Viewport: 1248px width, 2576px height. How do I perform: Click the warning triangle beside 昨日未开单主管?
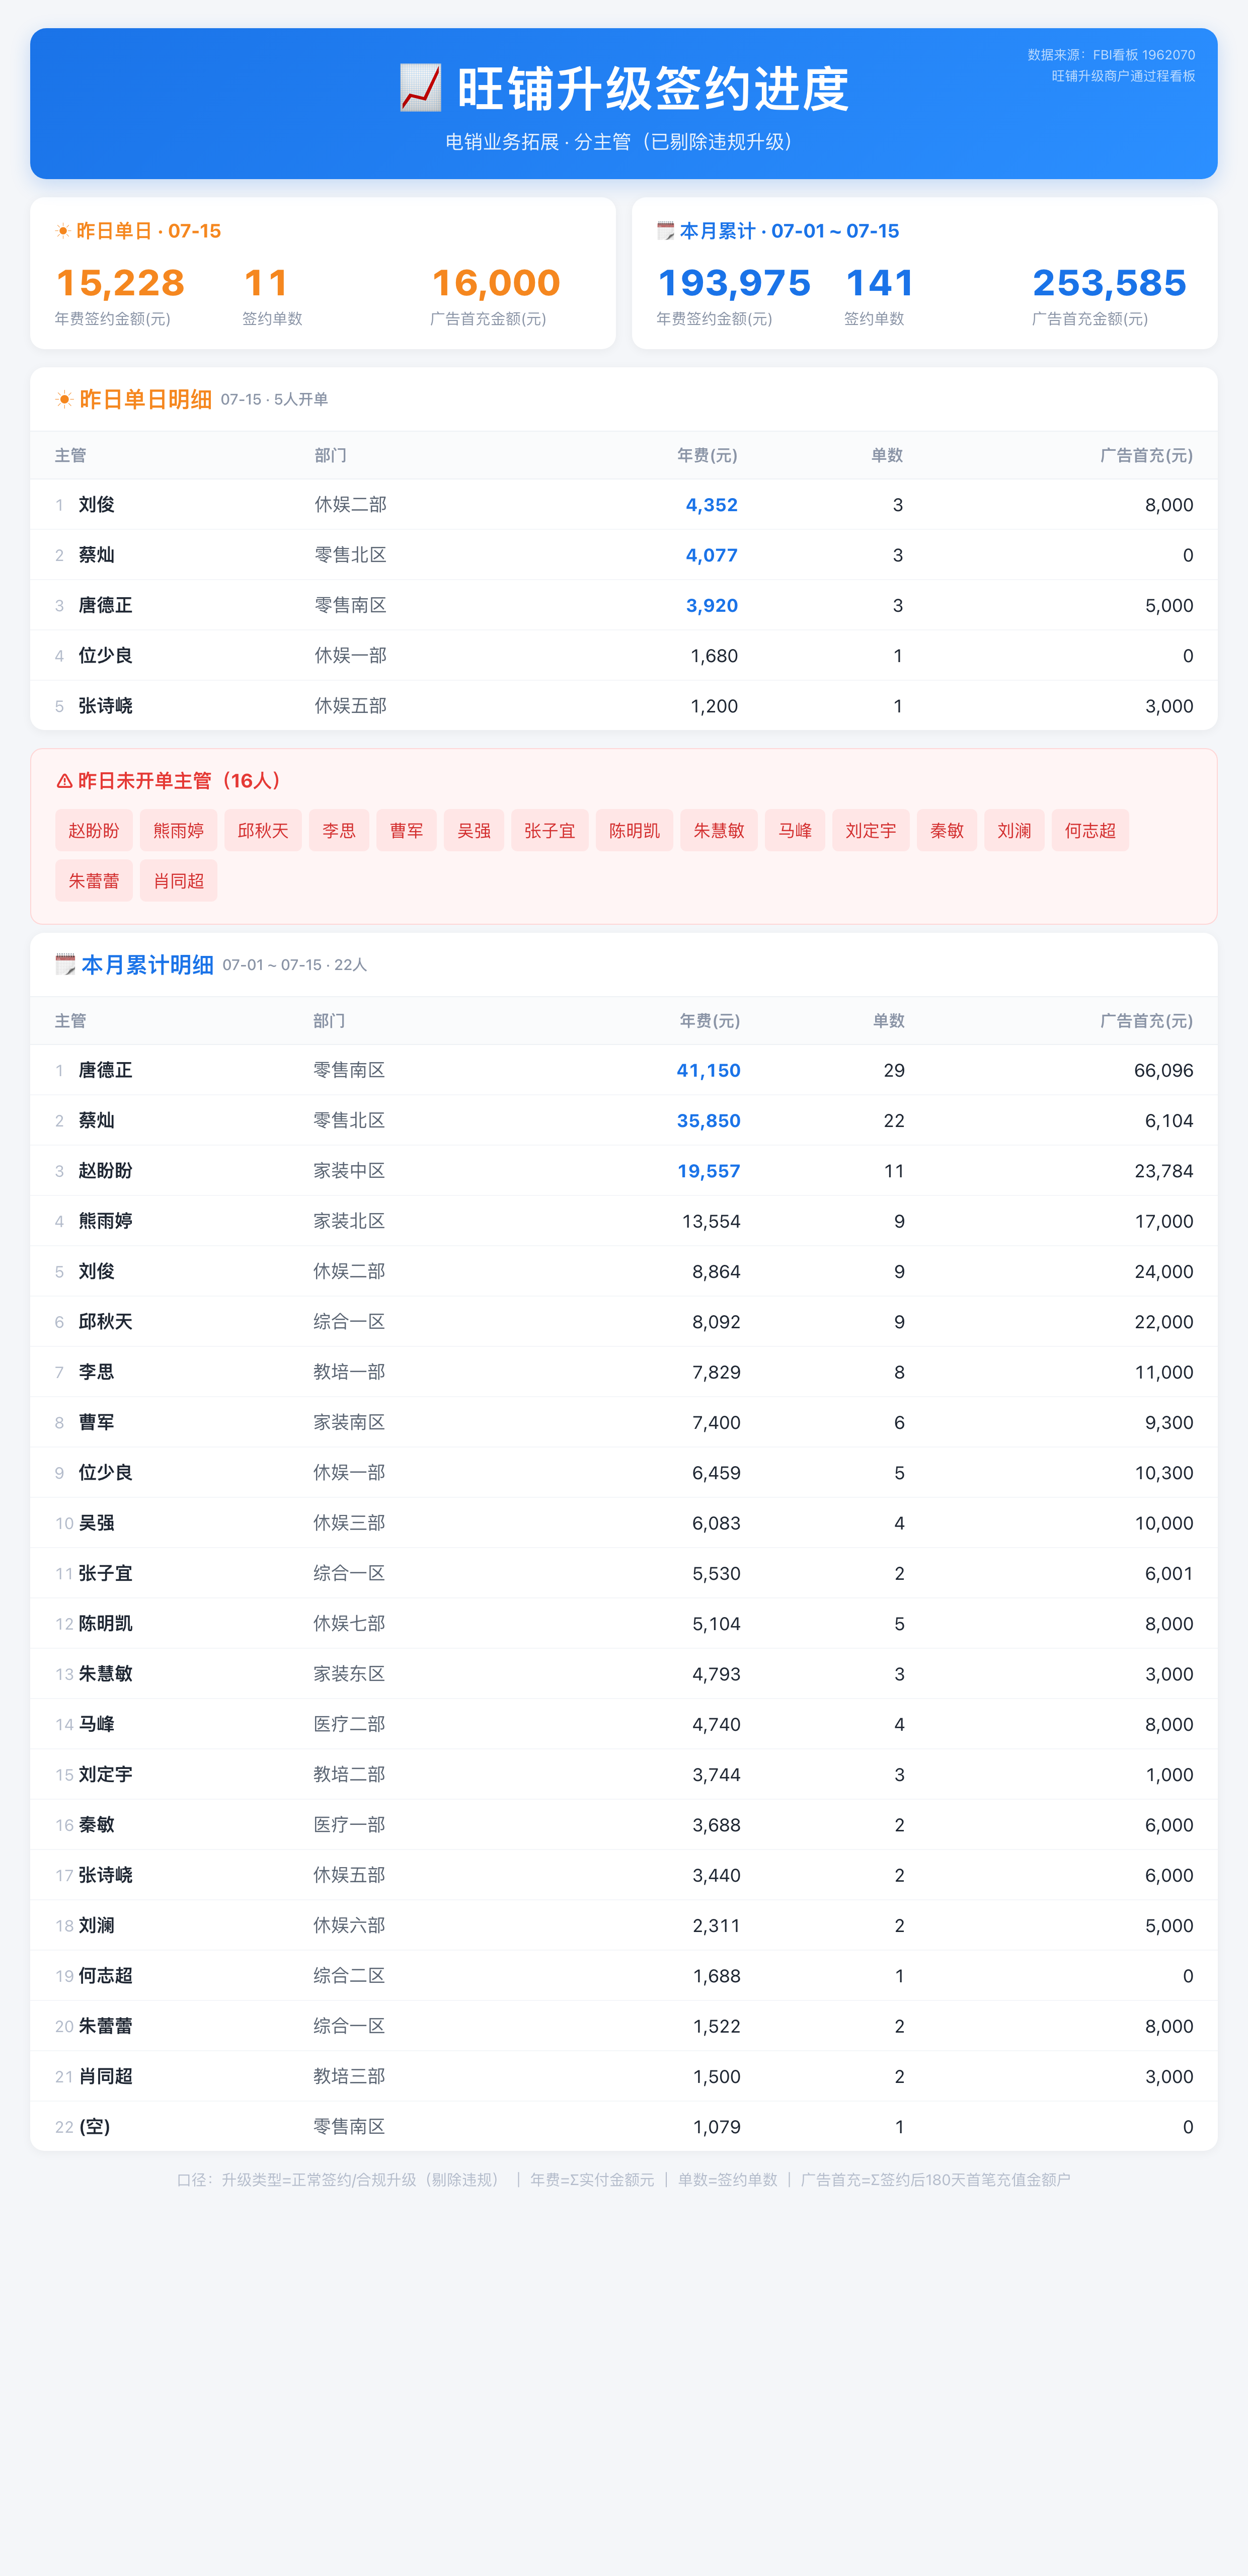(64, 781)
